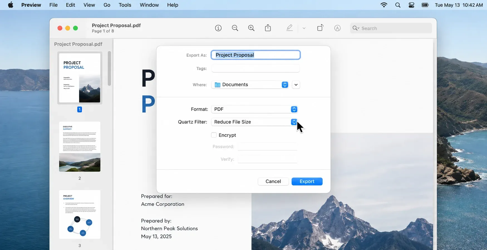Open highlight options chevron in toolbar
Image resolution: width=487 pixels, height=250 pixels.
pos(304,28)
